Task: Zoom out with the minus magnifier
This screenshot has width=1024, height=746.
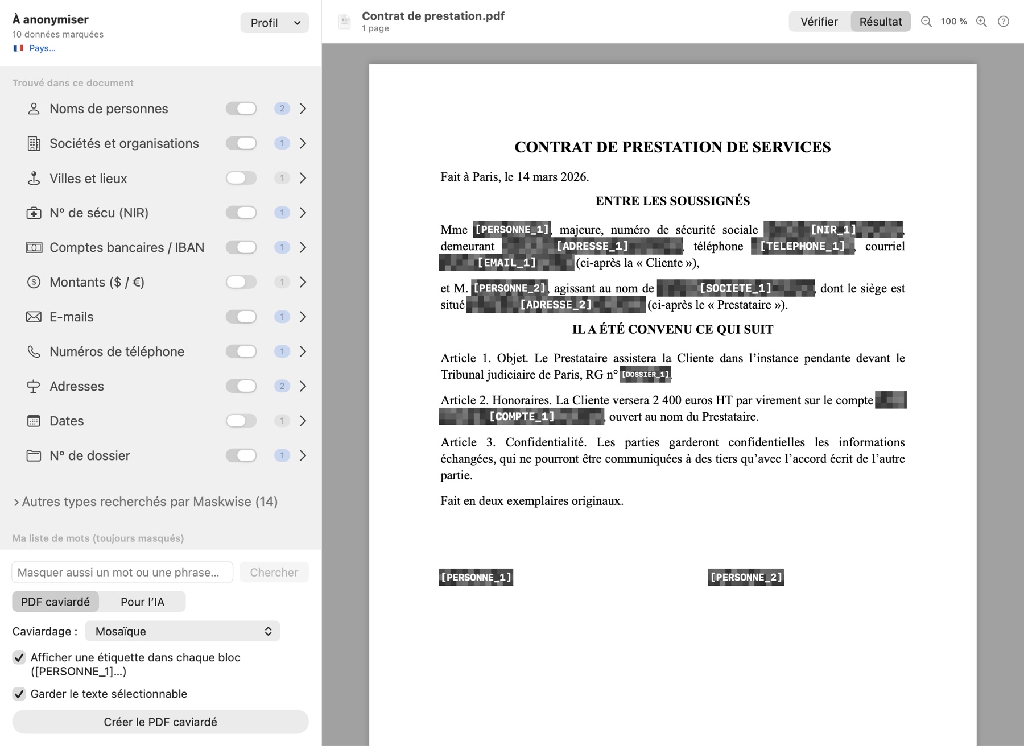Action: pyautogui.click(x=926, y=22)
